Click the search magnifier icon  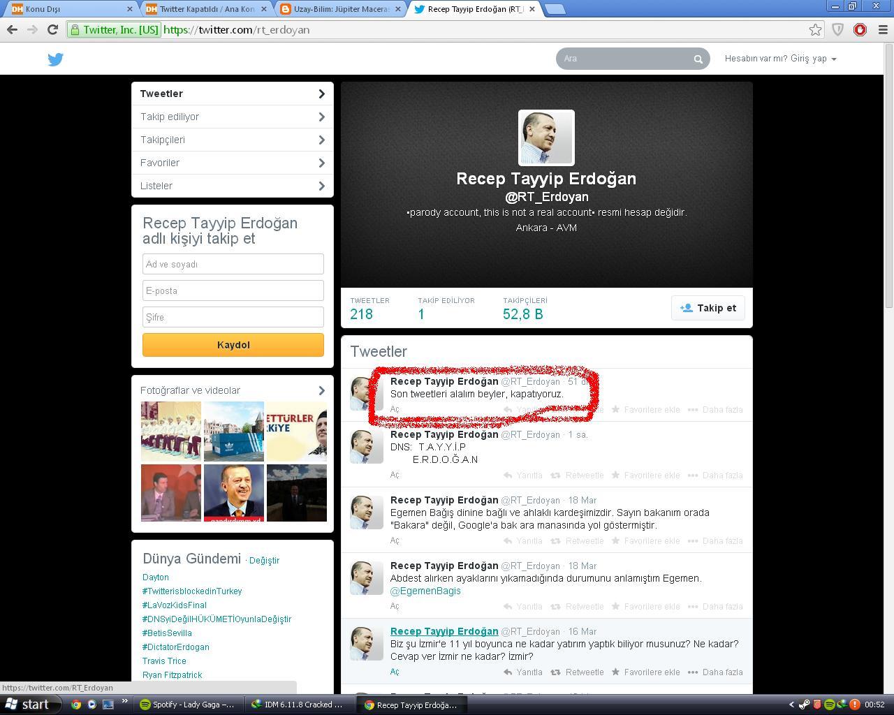(x=698, y=59)
